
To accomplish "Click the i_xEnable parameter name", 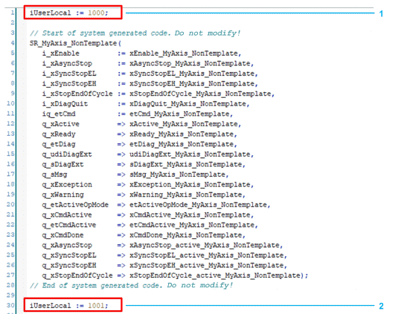I will [x=60, y=53].
